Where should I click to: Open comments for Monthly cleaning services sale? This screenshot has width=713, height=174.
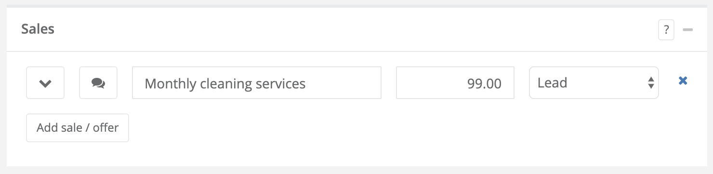tap(98, 83)
